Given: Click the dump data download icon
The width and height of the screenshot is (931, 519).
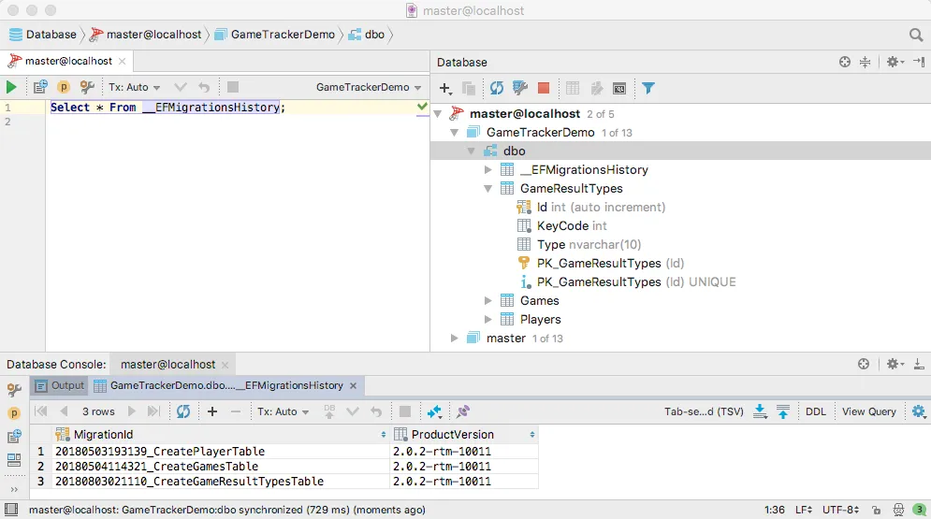Looking at the screenshot, I should tap(760, 411).
